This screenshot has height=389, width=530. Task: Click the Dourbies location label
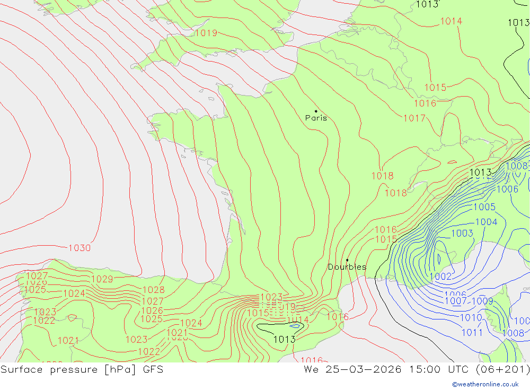click(x=347, y=267)
